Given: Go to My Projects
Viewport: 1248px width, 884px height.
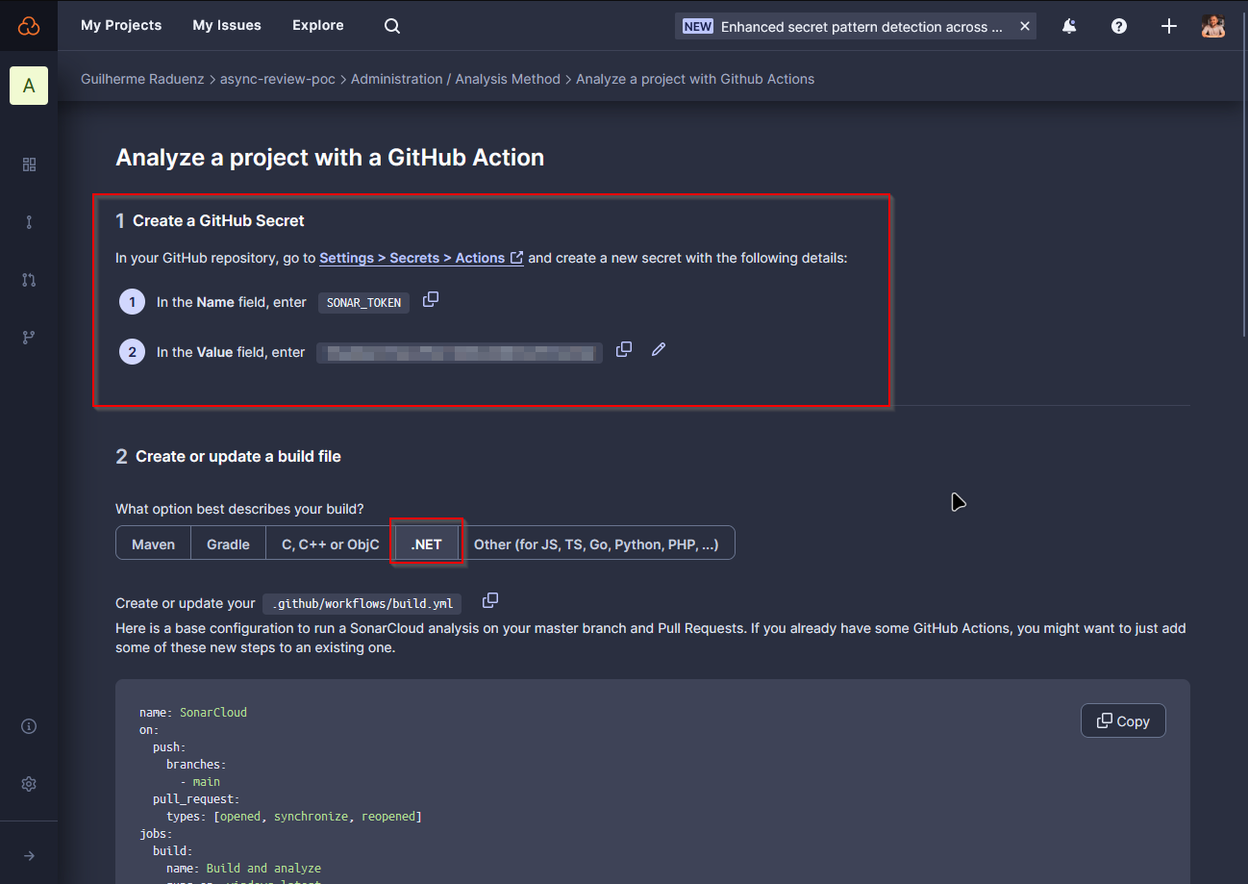Looking at the screenshot, I should tap(121, 25).
